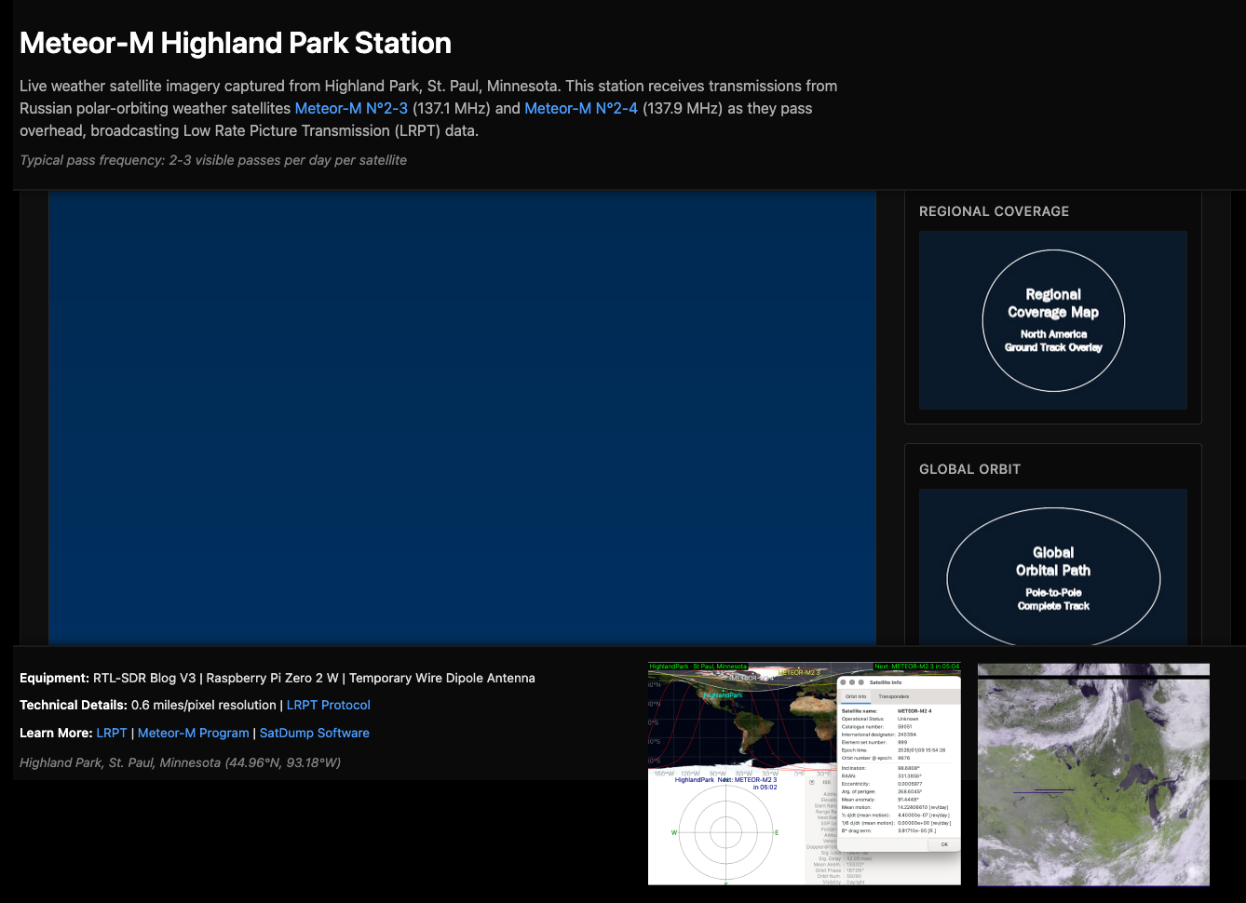Select the METEOR-M2 4 marker on world map
The height and width of the screenshot is (903, 1246).
click(x=751, y=679)
